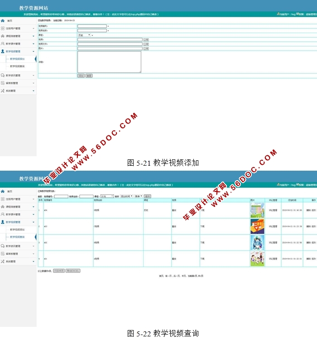Screen dimensions: 317x340
Task: Expand 教学资讯管理 arrow on the video-query page
Action: click(34, 246)
